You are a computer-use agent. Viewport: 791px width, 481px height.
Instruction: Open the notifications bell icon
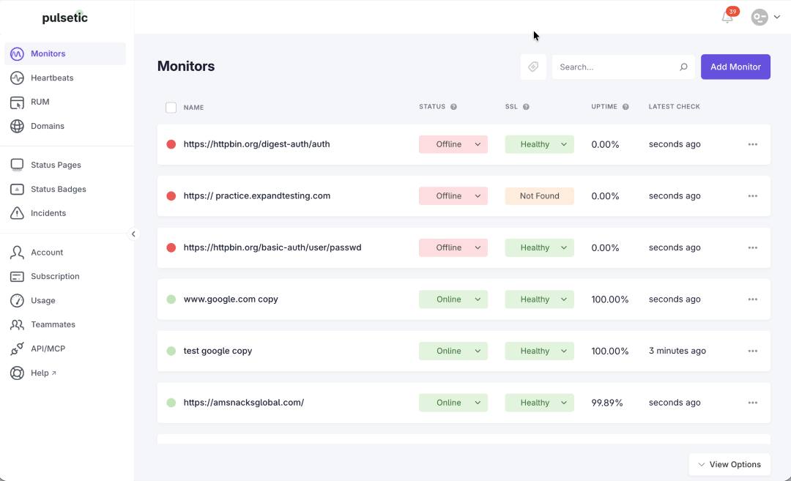[x=727, y=17]
